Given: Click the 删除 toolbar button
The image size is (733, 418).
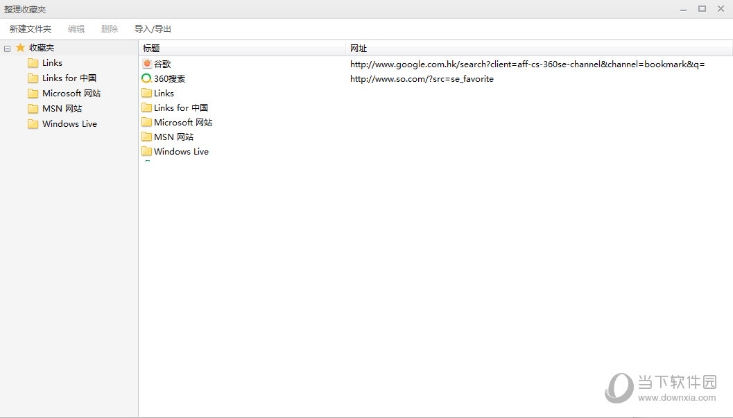Looking at the screenshot, I should [110, 29].
